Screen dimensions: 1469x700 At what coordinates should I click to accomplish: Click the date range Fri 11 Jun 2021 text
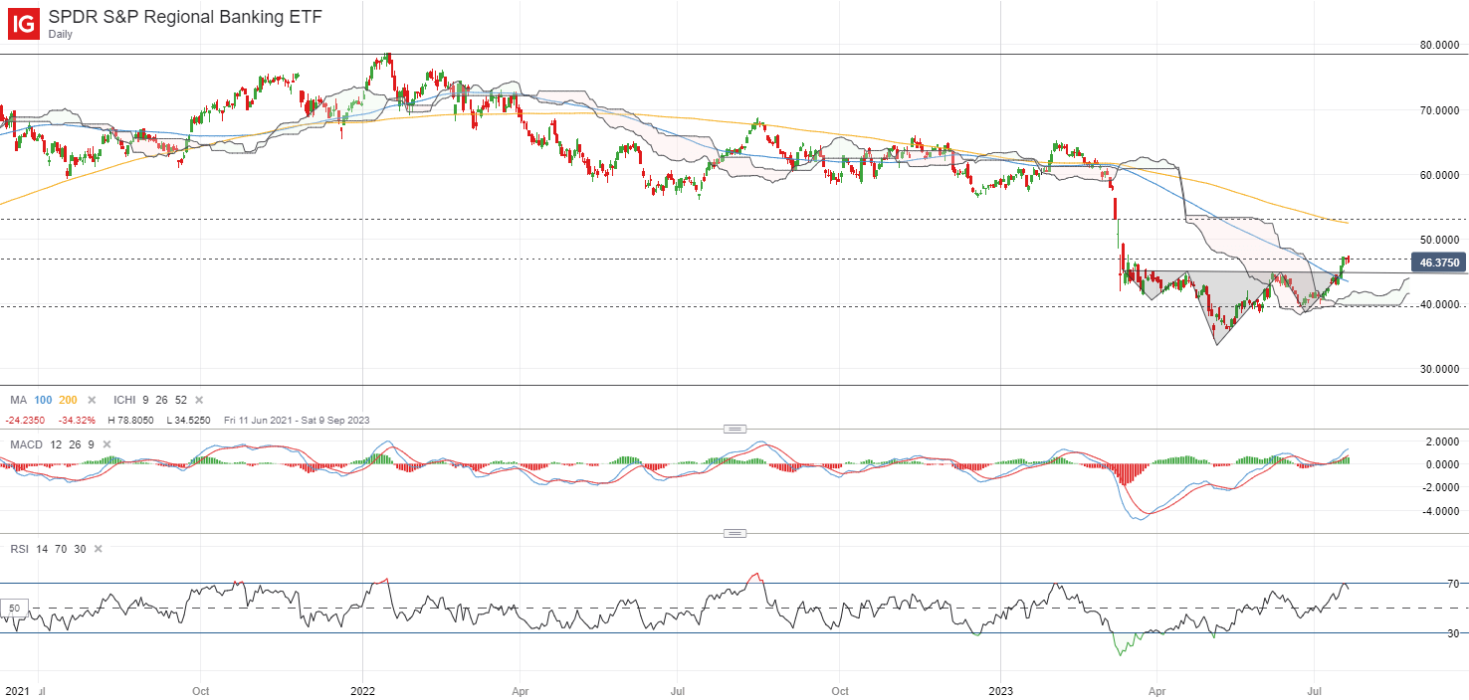point(261,420)
